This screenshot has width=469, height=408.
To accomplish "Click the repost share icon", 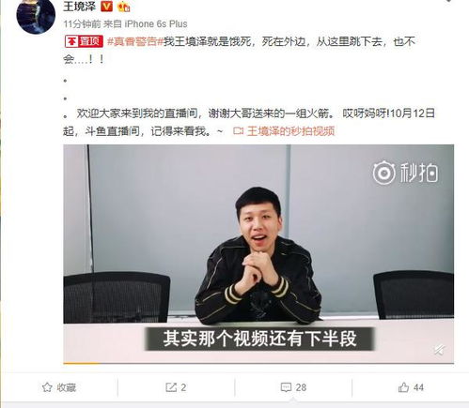I will pos(171,387).
